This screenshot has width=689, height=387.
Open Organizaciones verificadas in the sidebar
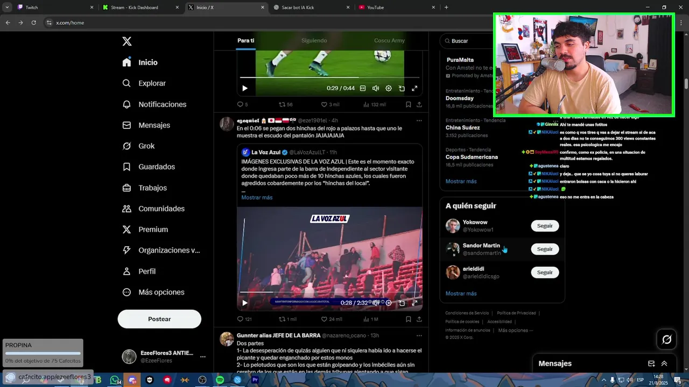(x=161, y=250)
